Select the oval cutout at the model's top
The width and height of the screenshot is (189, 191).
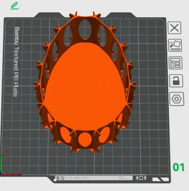click(85, 29)
